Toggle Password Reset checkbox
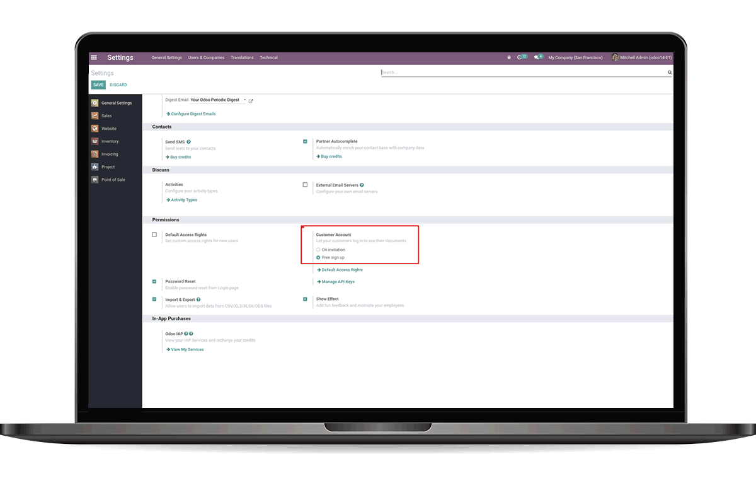 [x=154, y=282]
